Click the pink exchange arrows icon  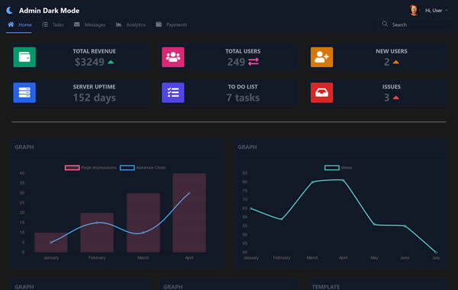coord(253,62)
